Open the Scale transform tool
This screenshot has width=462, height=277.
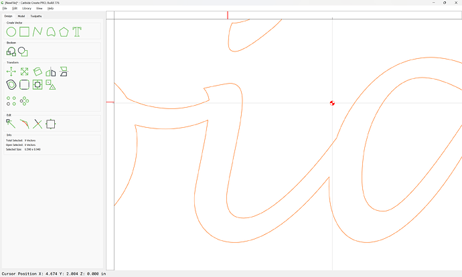coord(24,71)
